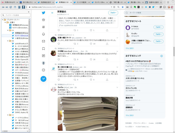The image size is (175, 133).
Task: Click the browser forward arrow button
Action: click(7, 7)
